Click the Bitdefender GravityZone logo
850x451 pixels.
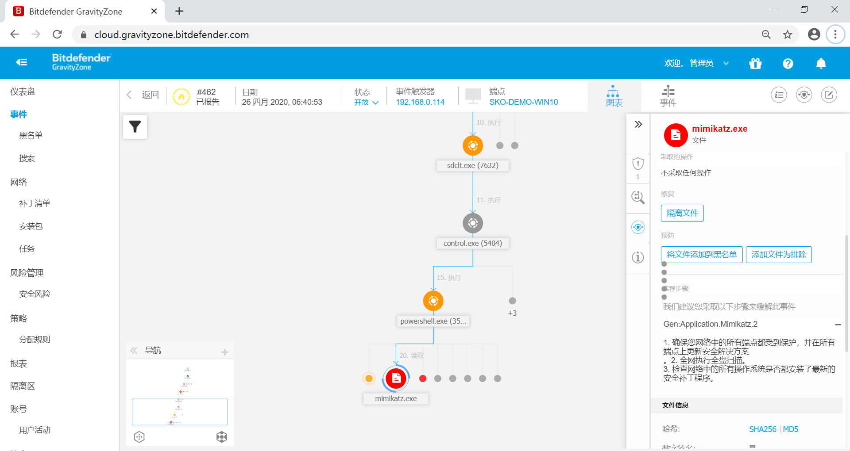pos(81,62)
